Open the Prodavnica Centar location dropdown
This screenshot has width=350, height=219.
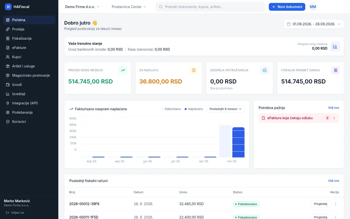(129, 7)
